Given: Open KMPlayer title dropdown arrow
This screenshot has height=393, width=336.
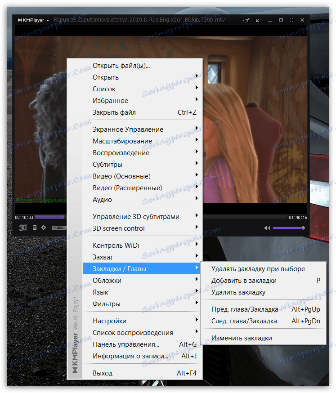Looking at the screenshot, I should click(48, 20).
